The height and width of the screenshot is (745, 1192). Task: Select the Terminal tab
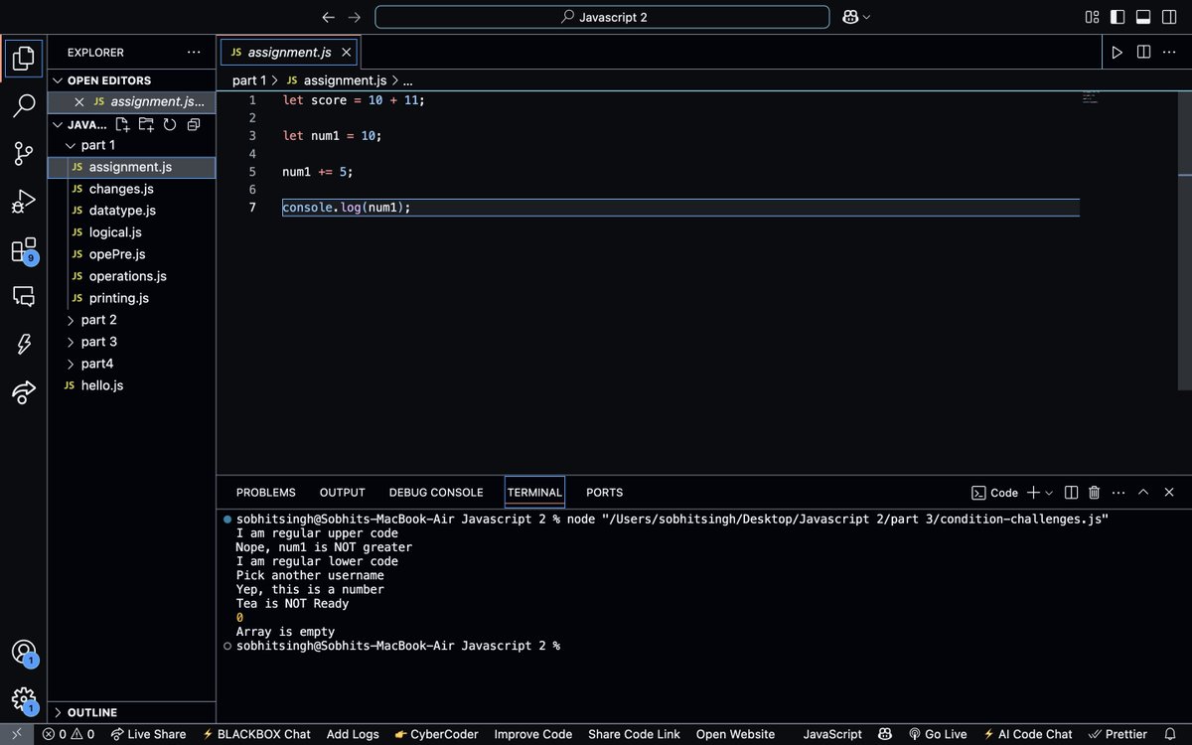[x=534, y=493]
